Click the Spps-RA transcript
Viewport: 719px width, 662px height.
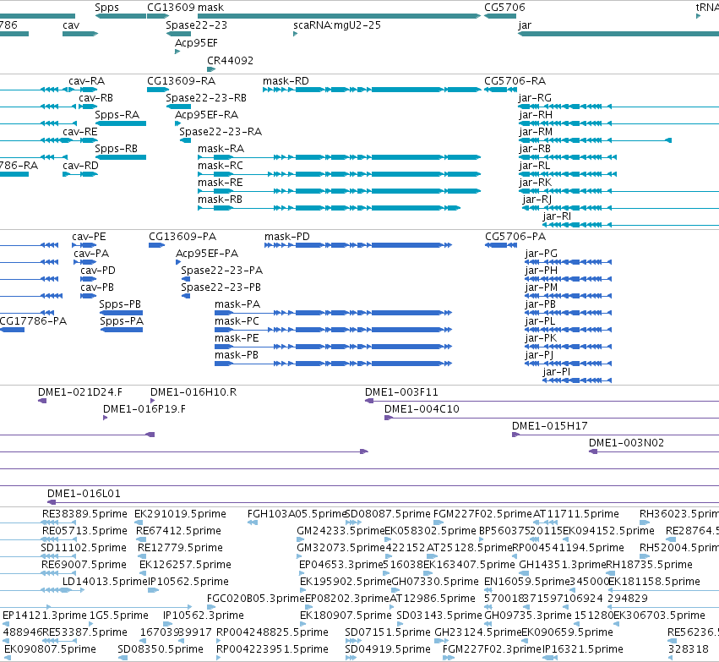pyautogui.click(x=121, y=123)
